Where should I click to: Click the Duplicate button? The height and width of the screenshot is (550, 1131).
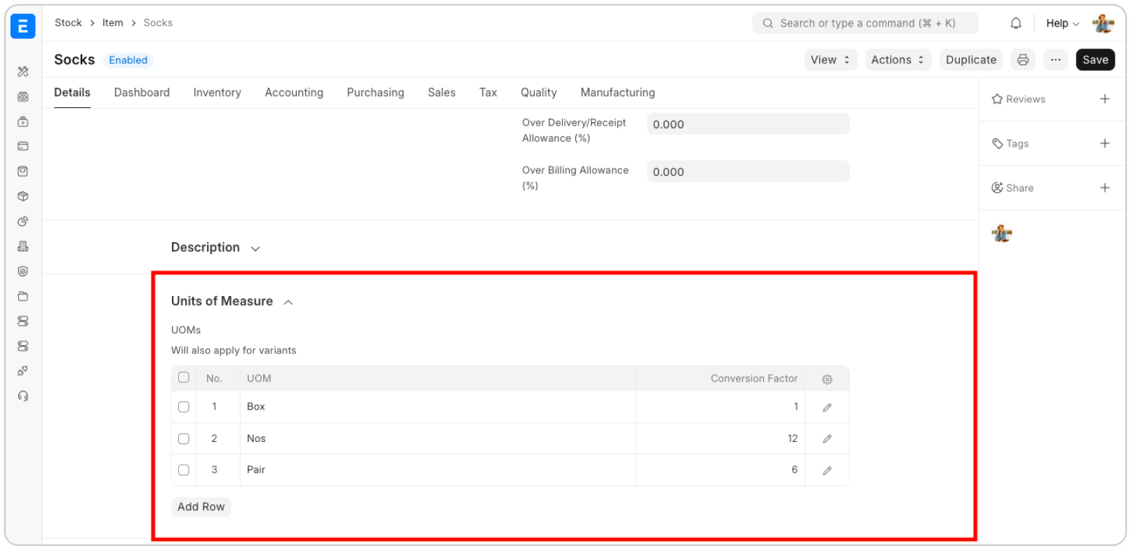pyautogui.click(x=971, y=60)
